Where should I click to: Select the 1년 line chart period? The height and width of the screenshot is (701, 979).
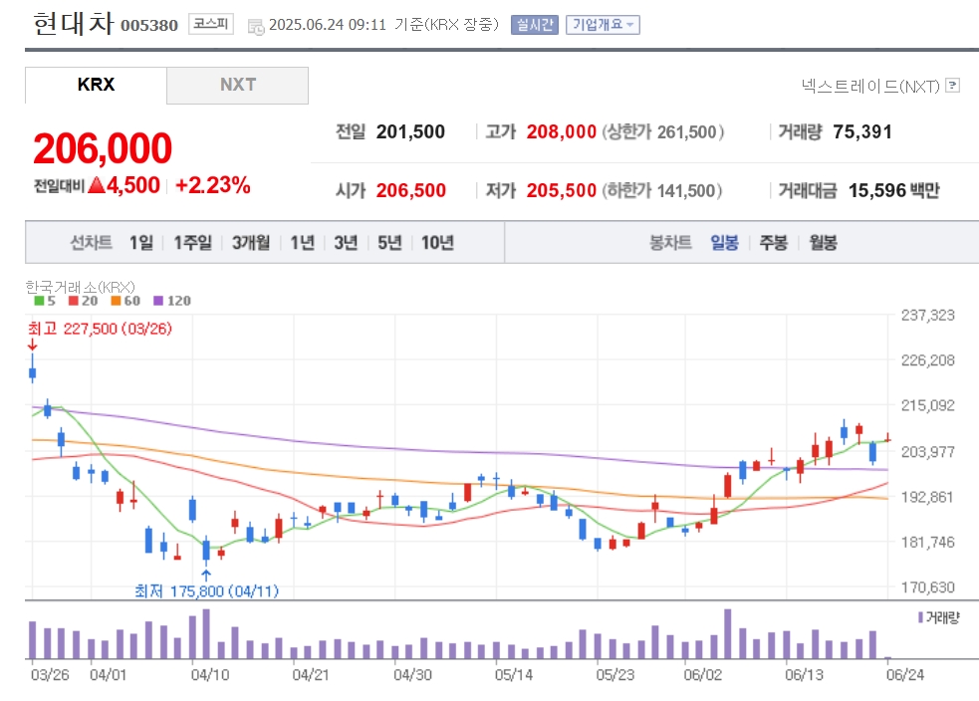point(302,242)
